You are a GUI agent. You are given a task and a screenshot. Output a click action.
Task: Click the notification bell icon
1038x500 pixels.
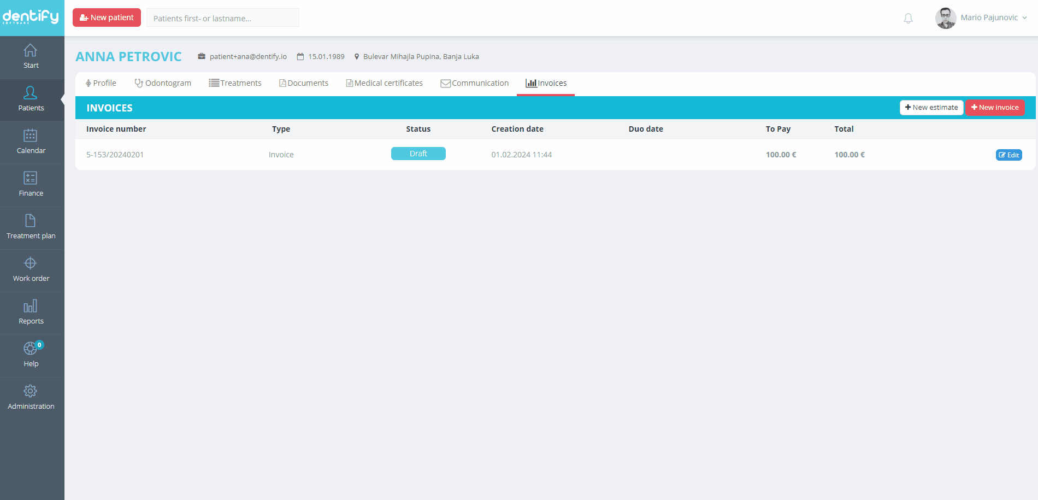(908, 19)
